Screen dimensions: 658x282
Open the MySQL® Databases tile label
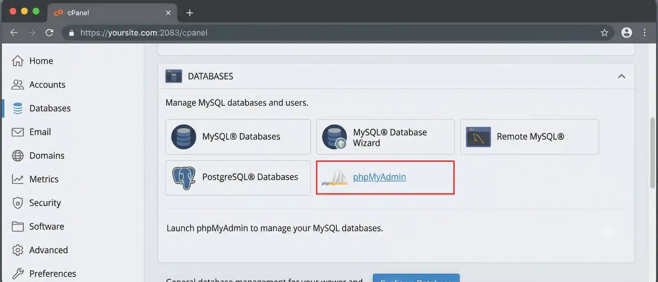point(241,136)
